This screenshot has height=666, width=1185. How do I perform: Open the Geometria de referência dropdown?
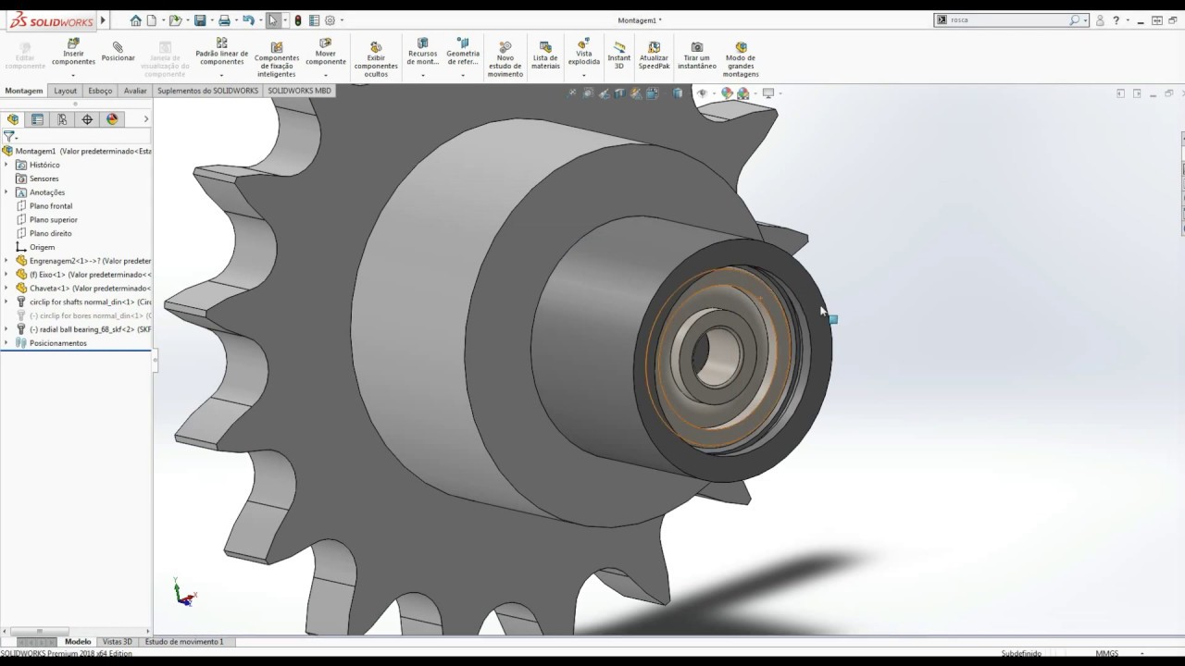(463, 75)
